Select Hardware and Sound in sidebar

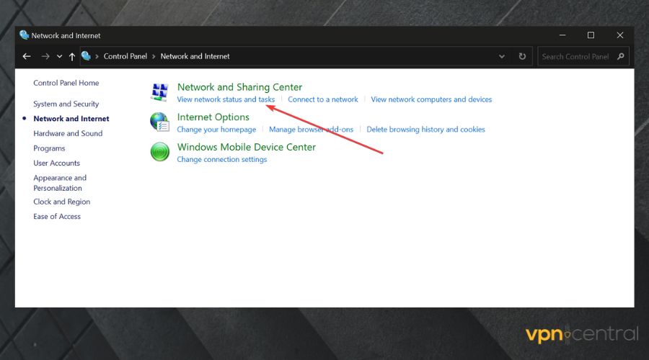(x=68, y=133)
